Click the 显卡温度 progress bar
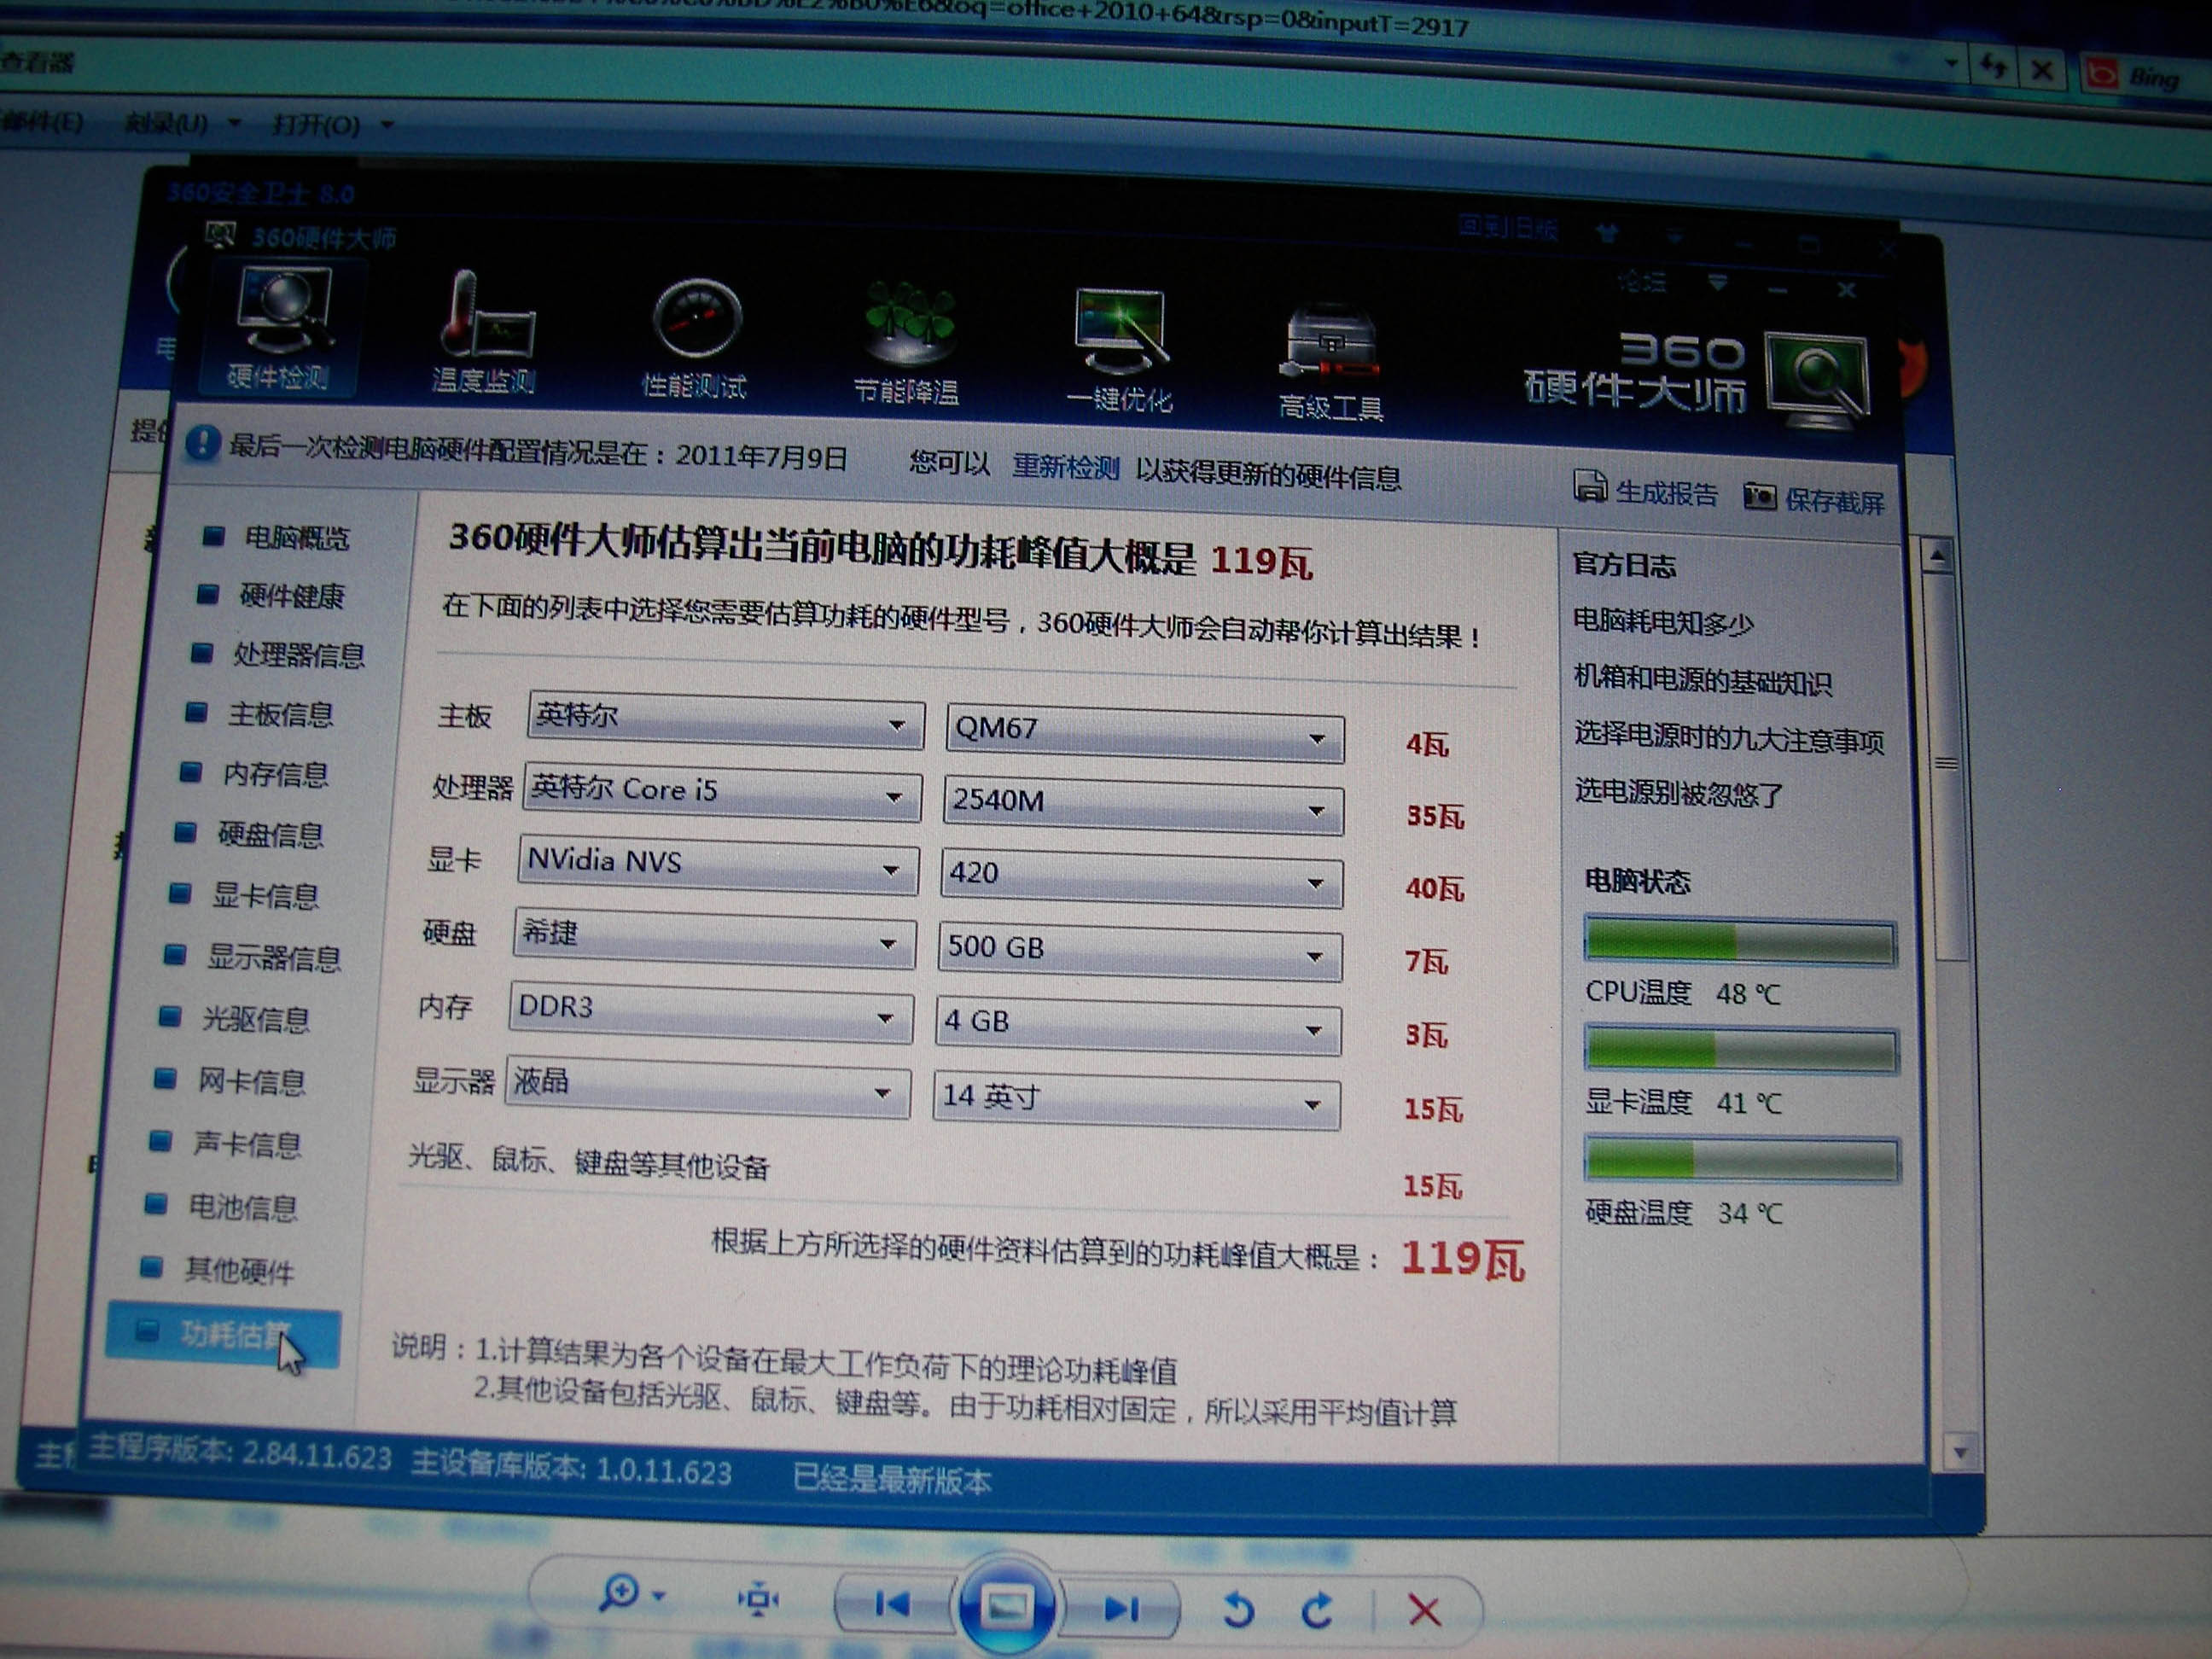The image size is (2212, 1659). (x=1741, y=1051)
